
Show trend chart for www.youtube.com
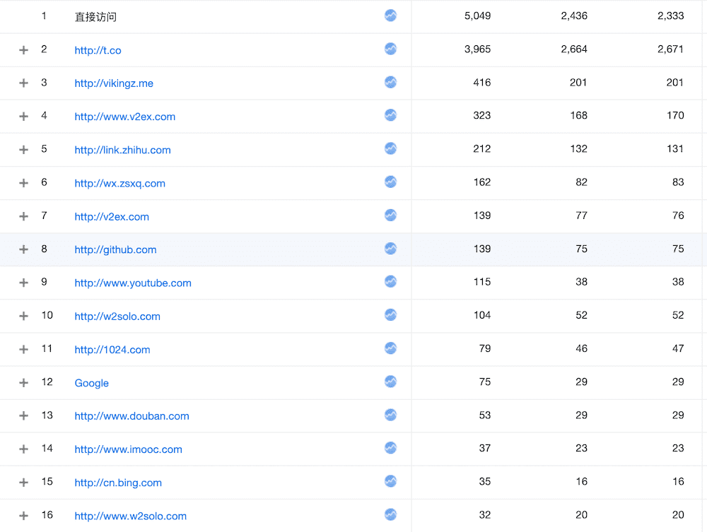pyautogui.click(x=390, y=282)
